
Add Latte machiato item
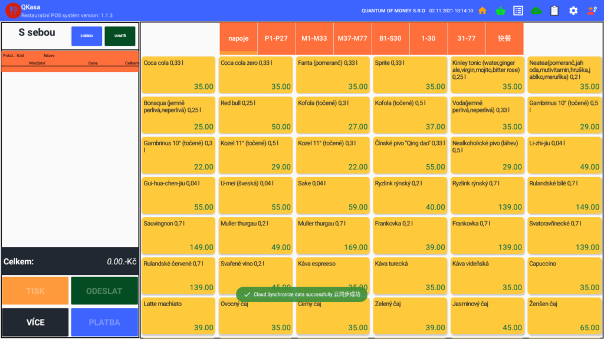tap(178, 316)
